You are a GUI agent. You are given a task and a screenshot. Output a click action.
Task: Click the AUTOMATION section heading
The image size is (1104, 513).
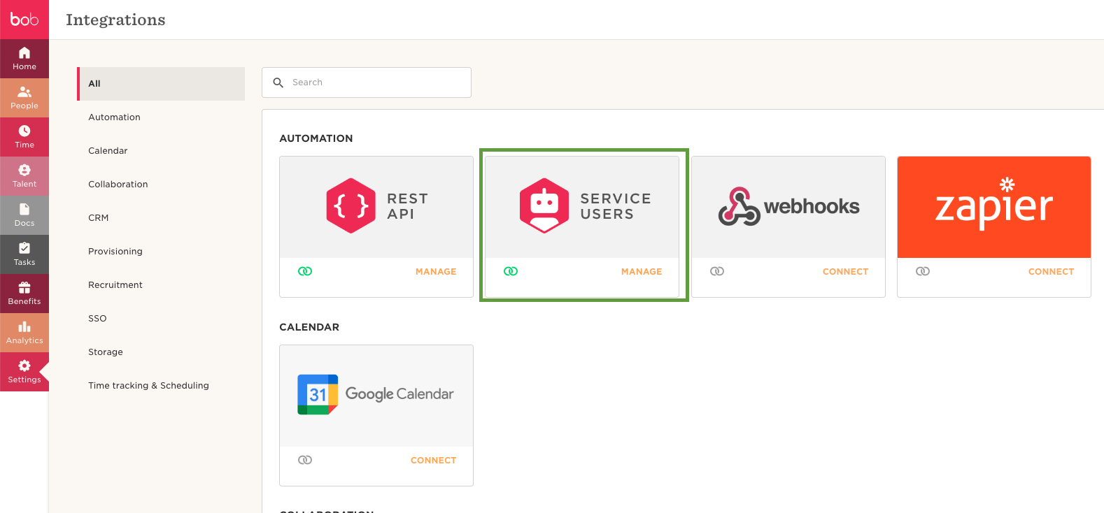[316, 138]
